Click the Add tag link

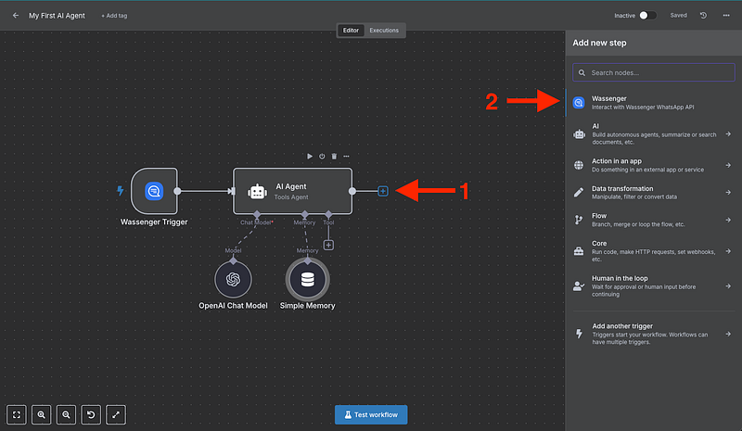[x=116, y=16]
